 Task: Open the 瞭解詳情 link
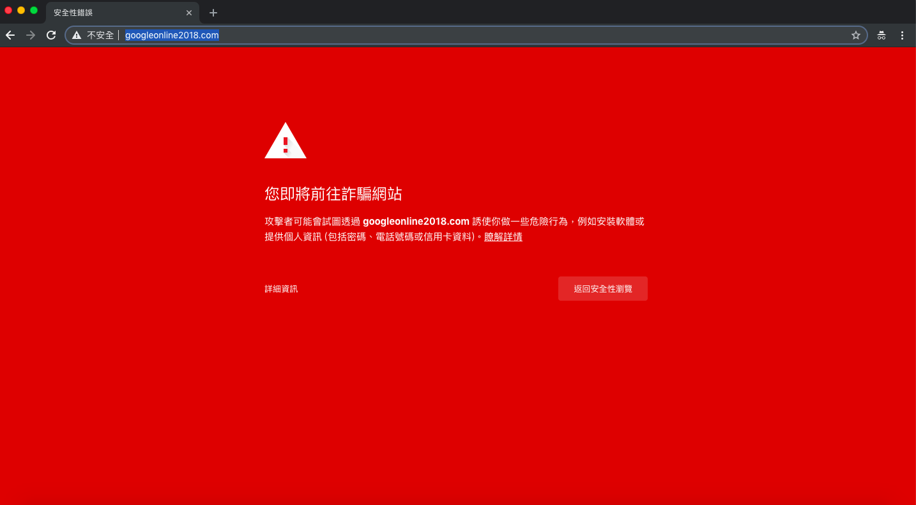click(x=503, y=237)
